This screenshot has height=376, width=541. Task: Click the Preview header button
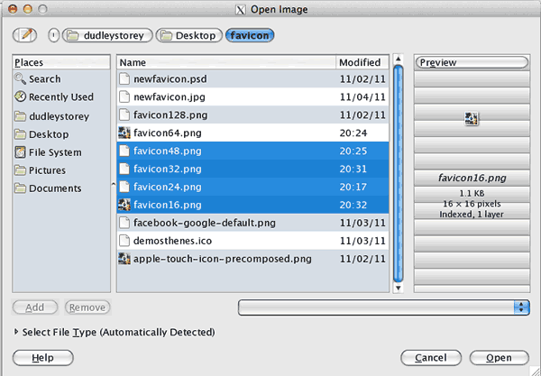(472, 62)
